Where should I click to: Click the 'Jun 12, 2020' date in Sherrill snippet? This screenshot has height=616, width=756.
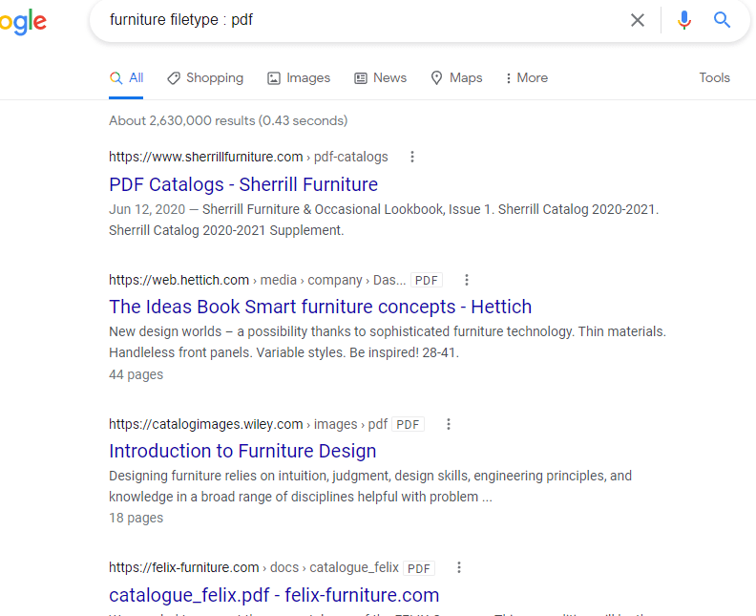tap(147, 209)
